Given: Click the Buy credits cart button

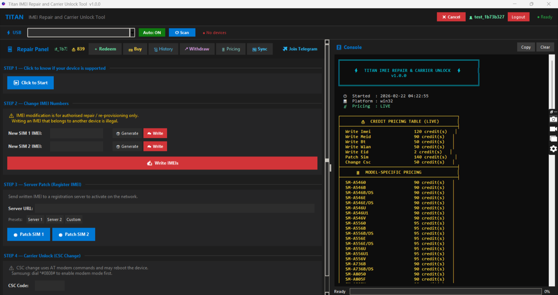Looking at the screenshot, I should [135, 49].
